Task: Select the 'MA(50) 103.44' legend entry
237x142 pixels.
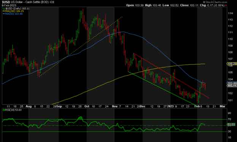Action: point(13,14)
